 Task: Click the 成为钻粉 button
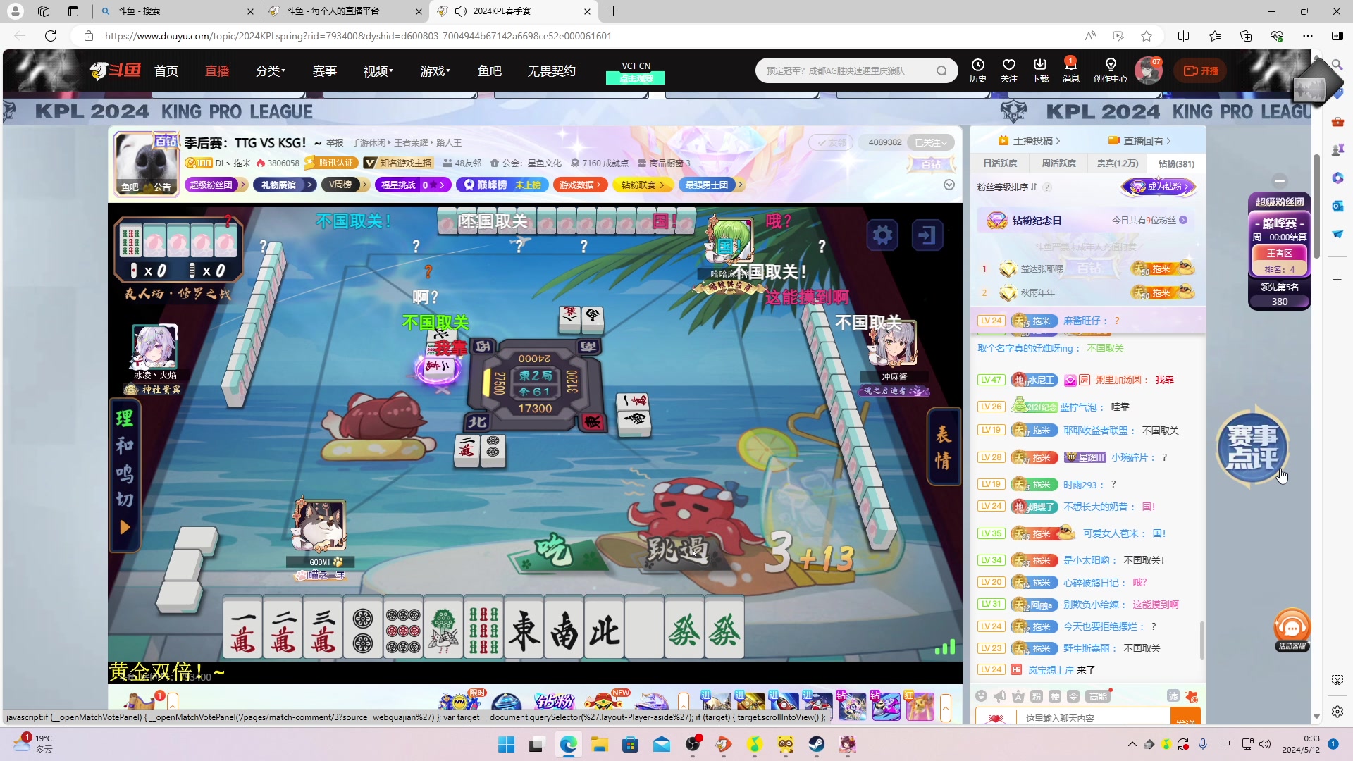click(x=1159, y=187)
